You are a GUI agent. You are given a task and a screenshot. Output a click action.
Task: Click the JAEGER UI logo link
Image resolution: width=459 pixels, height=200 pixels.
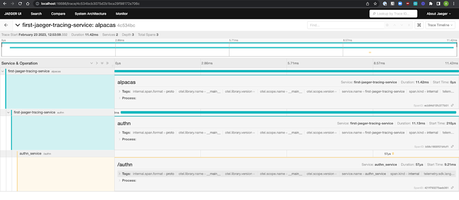click(13, 14)
